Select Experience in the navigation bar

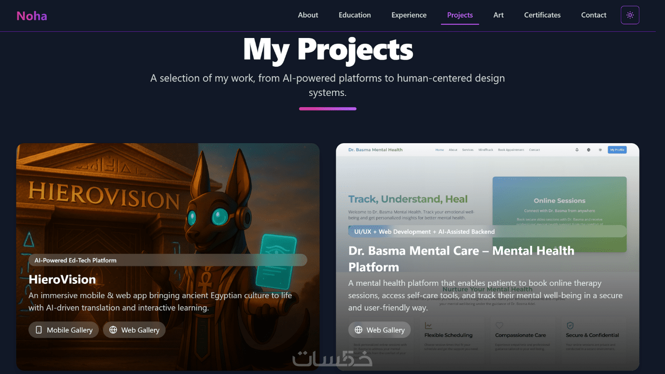pos(409,15)
